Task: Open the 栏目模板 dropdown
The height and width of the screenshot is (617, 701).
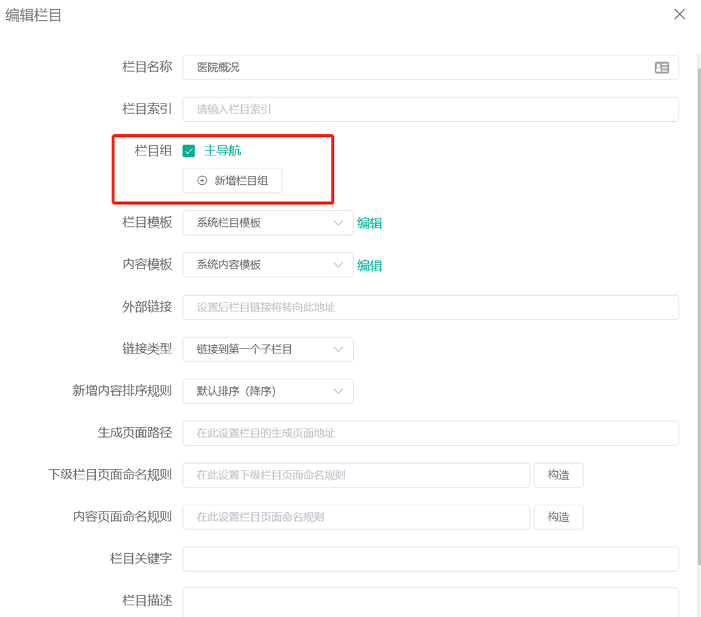Action: click(x=268, y=223)
